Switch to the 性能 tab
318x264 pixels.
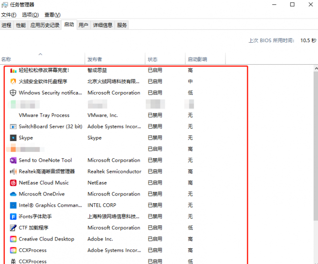click(x=21, y=25)
